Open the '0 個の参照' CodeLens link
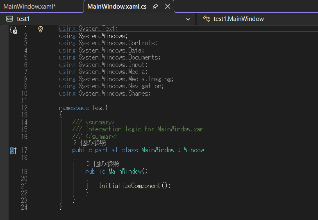This screenshot has height=220, width=318. point(103,164)
